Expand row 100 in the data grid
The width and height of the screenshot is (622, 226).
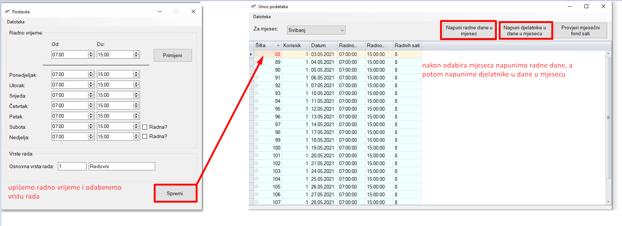pos(256,148)
